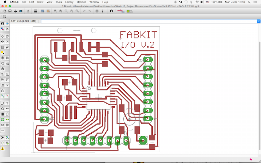Open the Grid settings icon
Screen dimensions: 261x163
[5, 17]
